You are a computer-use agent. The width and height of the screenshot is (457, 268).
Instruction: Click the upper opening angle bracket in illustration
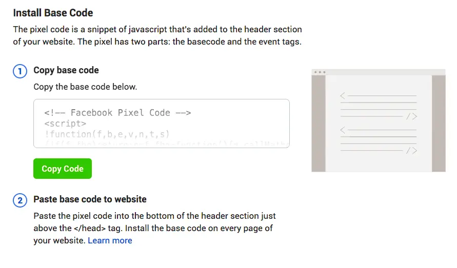pos(343,95)
